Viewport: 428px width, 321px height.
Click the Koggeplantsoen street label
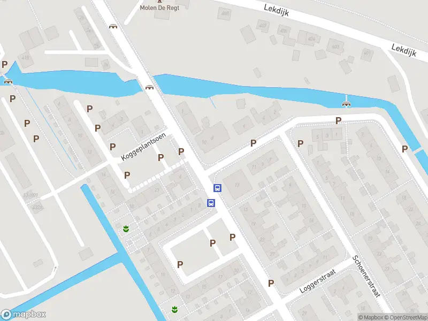[x=143, y=147]
